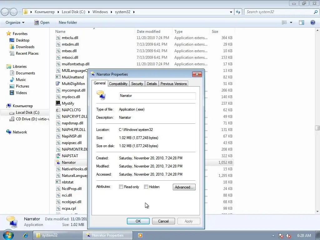Click the Narrator file name field
Screen dimensions: 320x240
157,96
